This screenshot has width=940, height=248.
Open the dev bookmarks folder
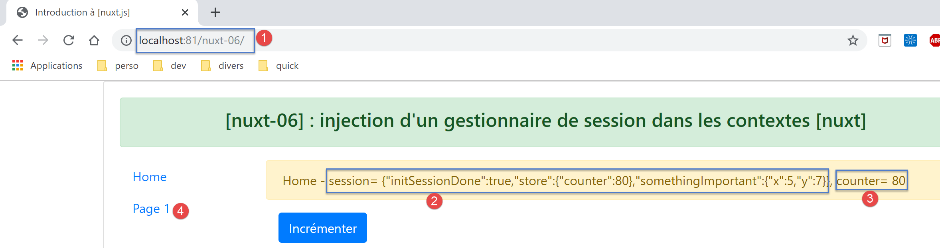pyautogui.click(x=170, y=66)
